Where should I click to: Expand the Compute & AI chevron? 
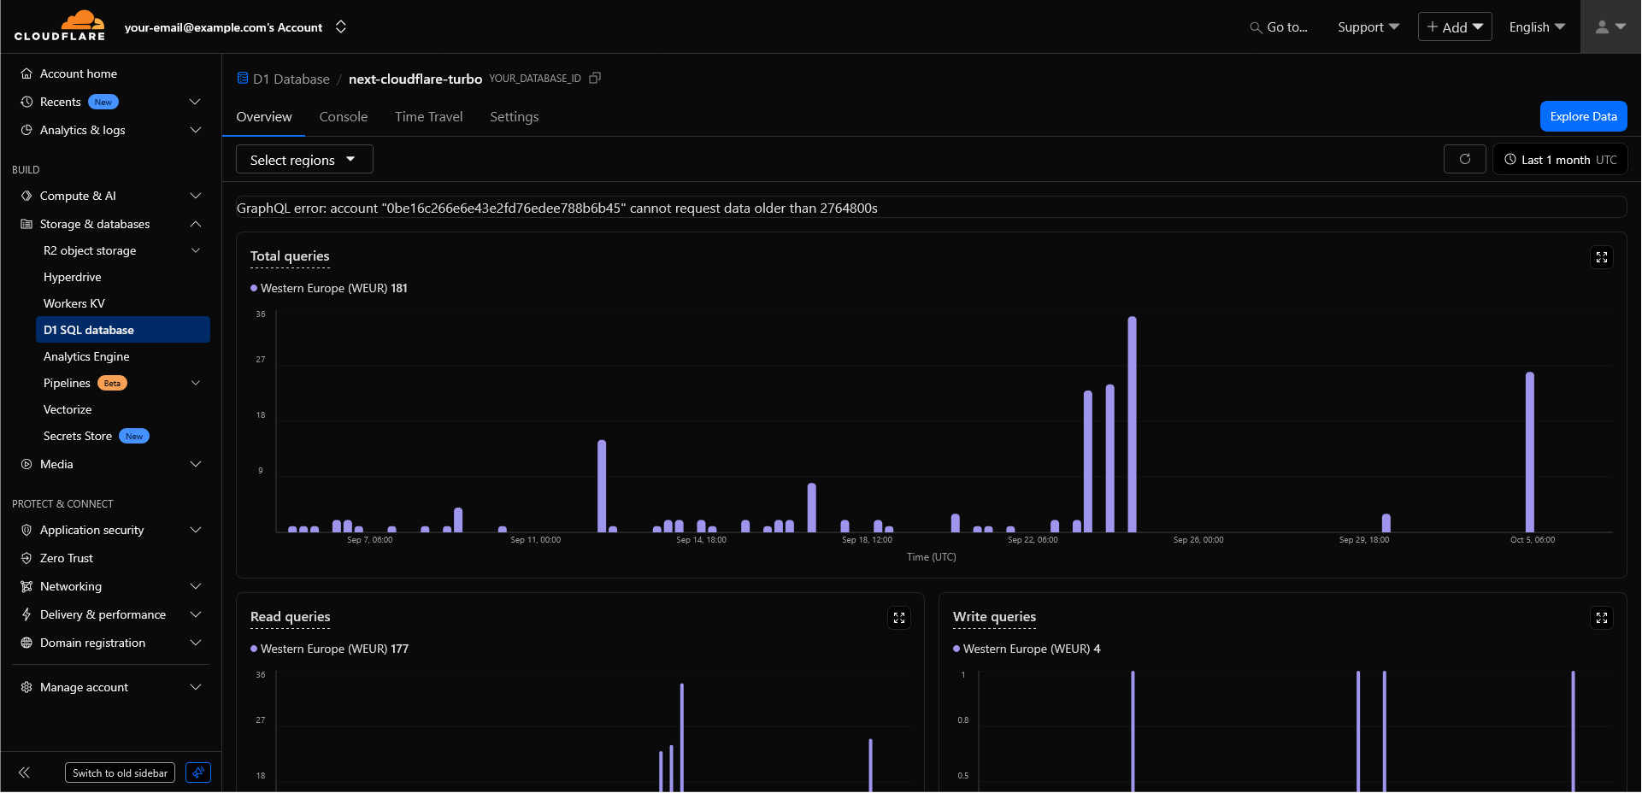(195, 196)
